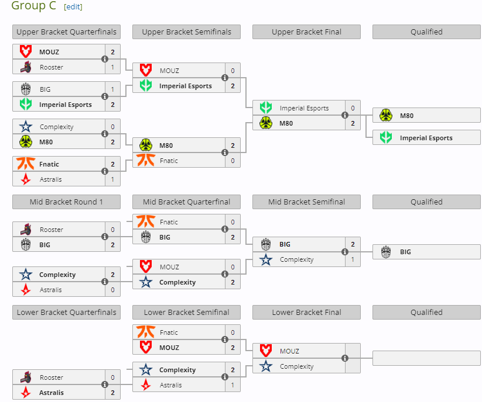The image size is (482, 402).
Task: Click the M80 logo in the Qualified column
Action: (x=386, y=116)
